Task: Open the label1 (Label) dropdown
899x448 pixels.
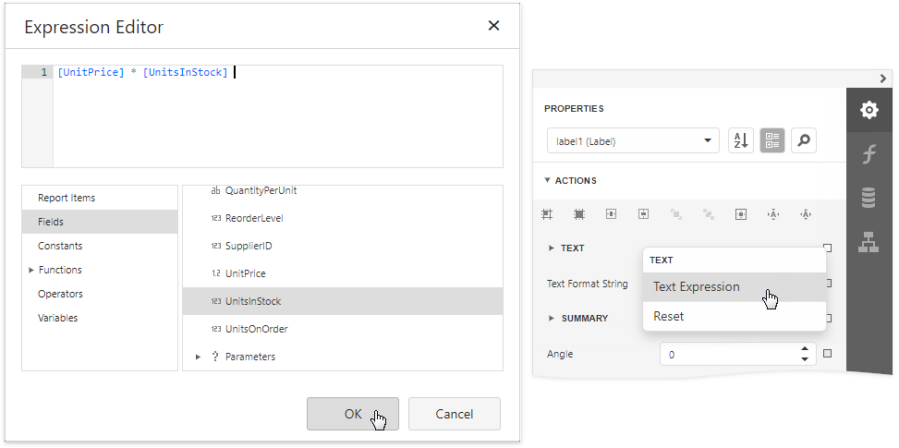Action: pos(633,141)
